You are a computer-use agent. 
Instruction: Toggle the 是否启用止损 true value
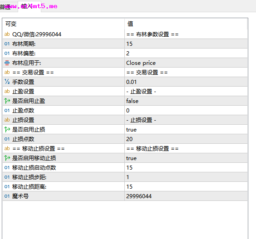186,130
